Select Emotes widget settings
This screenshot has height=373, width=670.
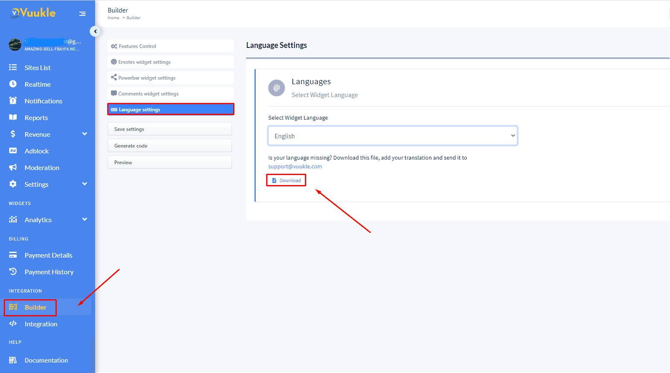point(170,62)
